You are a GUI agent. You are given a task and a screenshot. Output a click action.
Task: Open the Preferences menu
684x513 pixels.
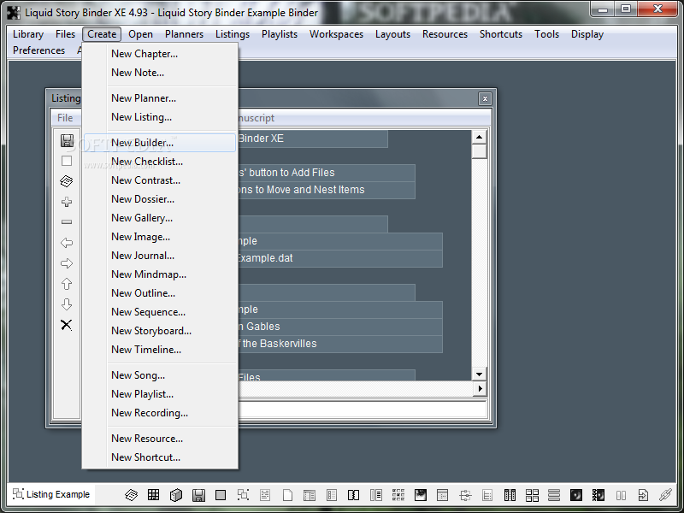pyautogui.click(x=38, y=50)
